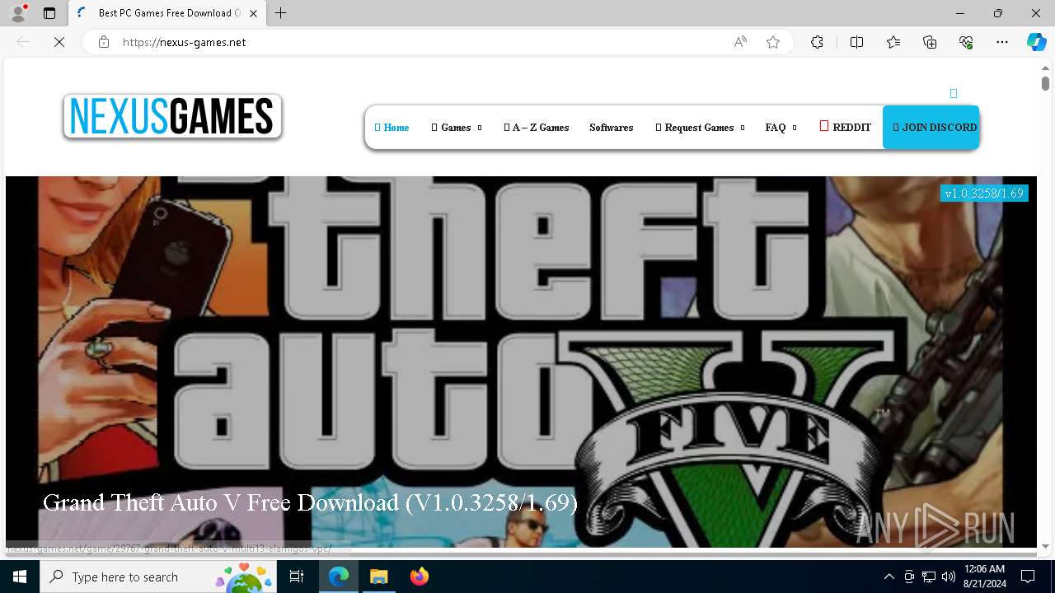The height and width of the screenshot is (593, 1055).
Task: Open Task View on taskbar
Action: pos(297,577)
